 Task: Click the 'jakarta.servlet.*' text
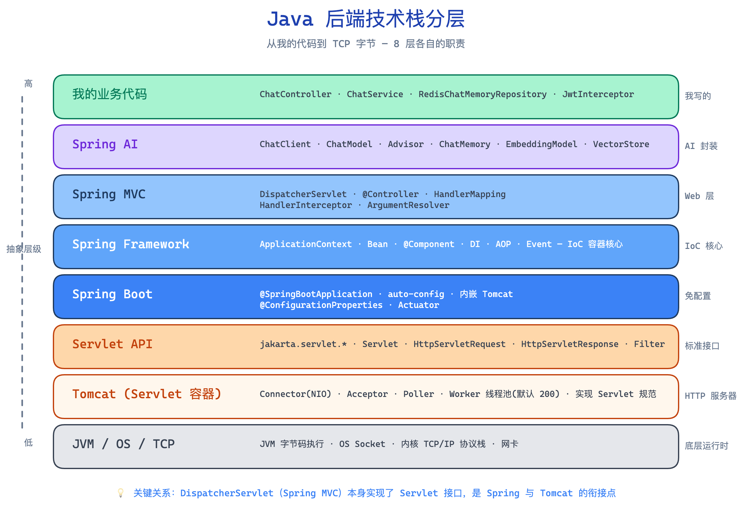click(x=303, y=344)
